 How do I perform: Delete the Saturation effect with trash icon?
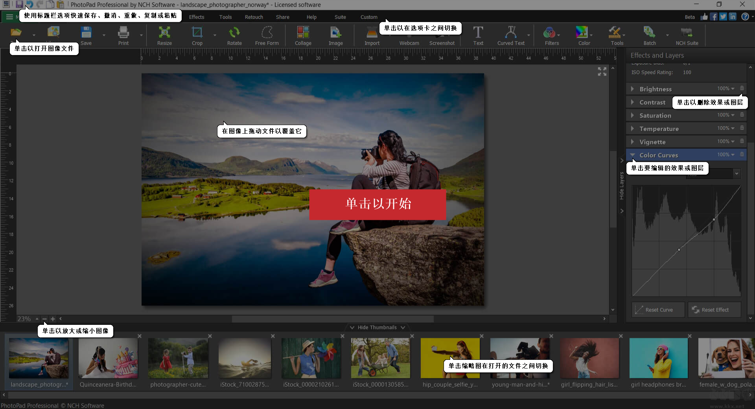(742, 115)
